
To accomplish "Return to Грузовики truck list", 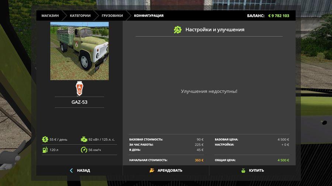I will [x=112, y=16].
